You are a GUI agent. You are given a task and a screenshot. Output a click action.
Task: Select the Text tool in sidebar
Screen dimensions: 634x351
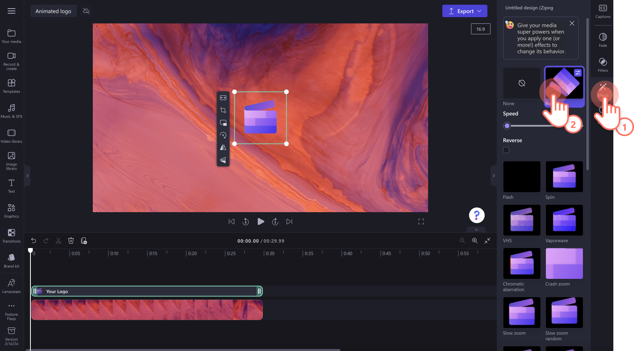pos(12,186)
